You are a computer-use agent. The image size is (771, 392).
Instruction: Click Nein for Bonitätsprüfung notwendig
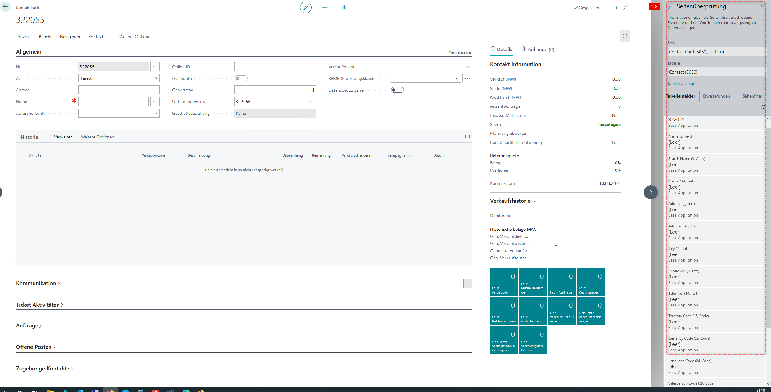pos(616,142)
